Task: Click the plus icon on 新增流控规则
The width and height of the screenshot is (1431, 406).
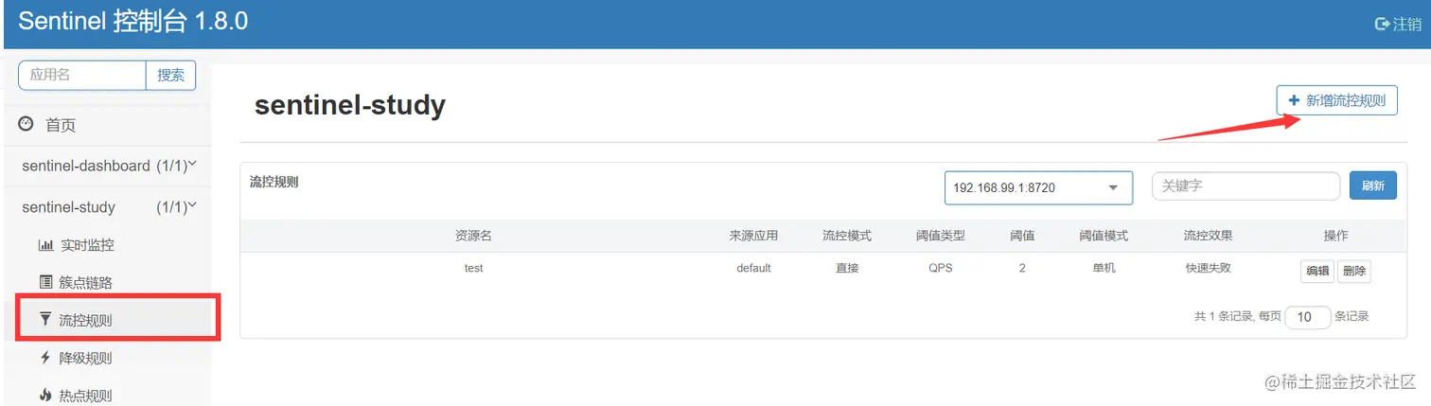Action: [1294, 99]
